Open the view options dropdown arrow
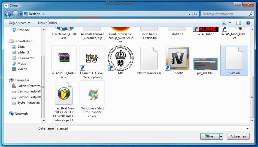 point(230,23)
